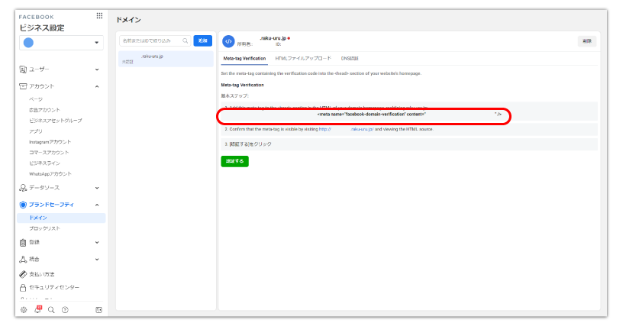Switch to DNS認証 tab
Viewport: 626px width, 323px height.
click(350, 59)
